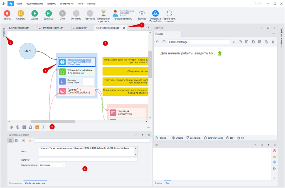
Task: Click the Referrer input field
Action: pos(88,160)
